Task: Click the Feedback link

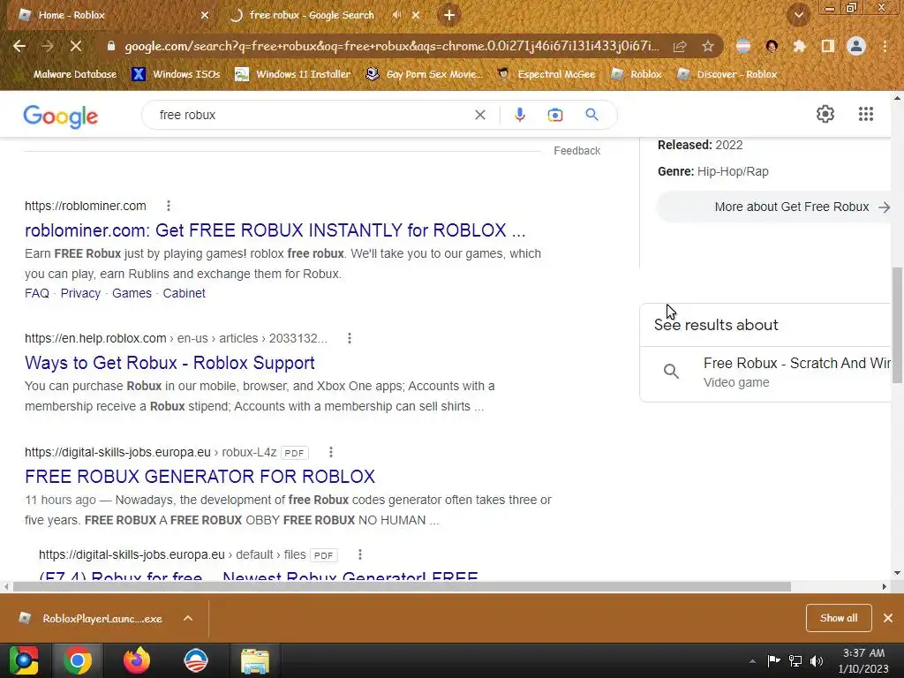Action: 577,150
